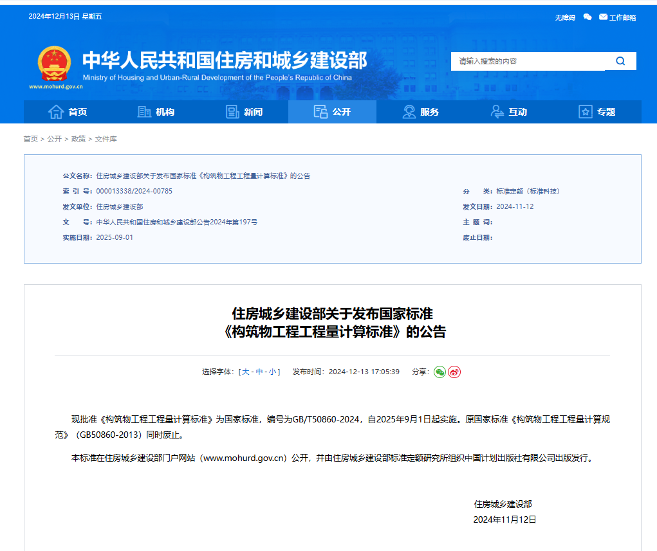Click the search magnifier icon

[x=620, y=61]
